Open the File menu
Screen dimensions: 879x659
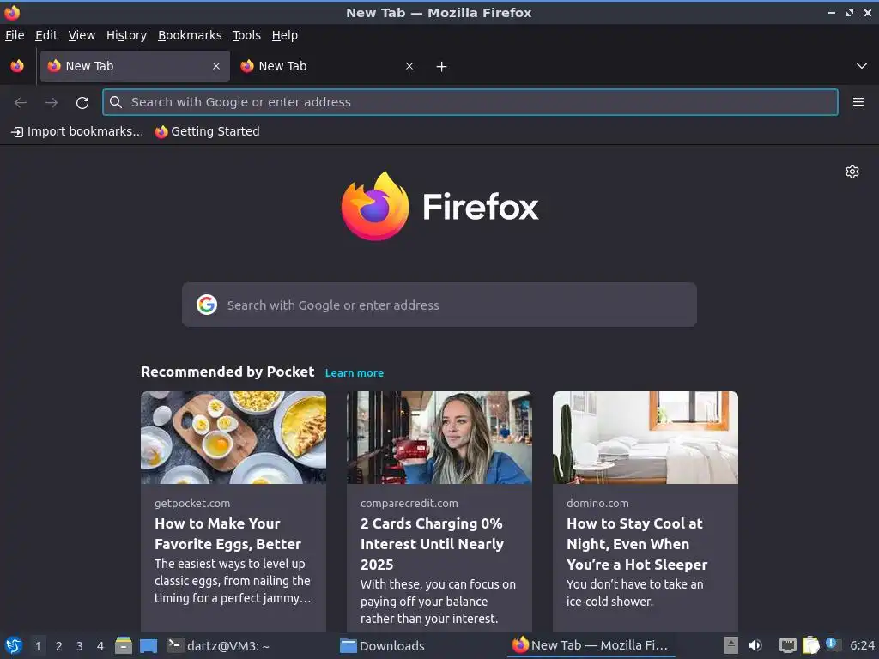[x=15, y=35]
